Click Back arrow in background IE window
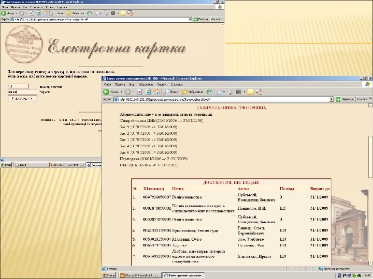Viewport: 373px width, 279px height. tap(4, 13)
